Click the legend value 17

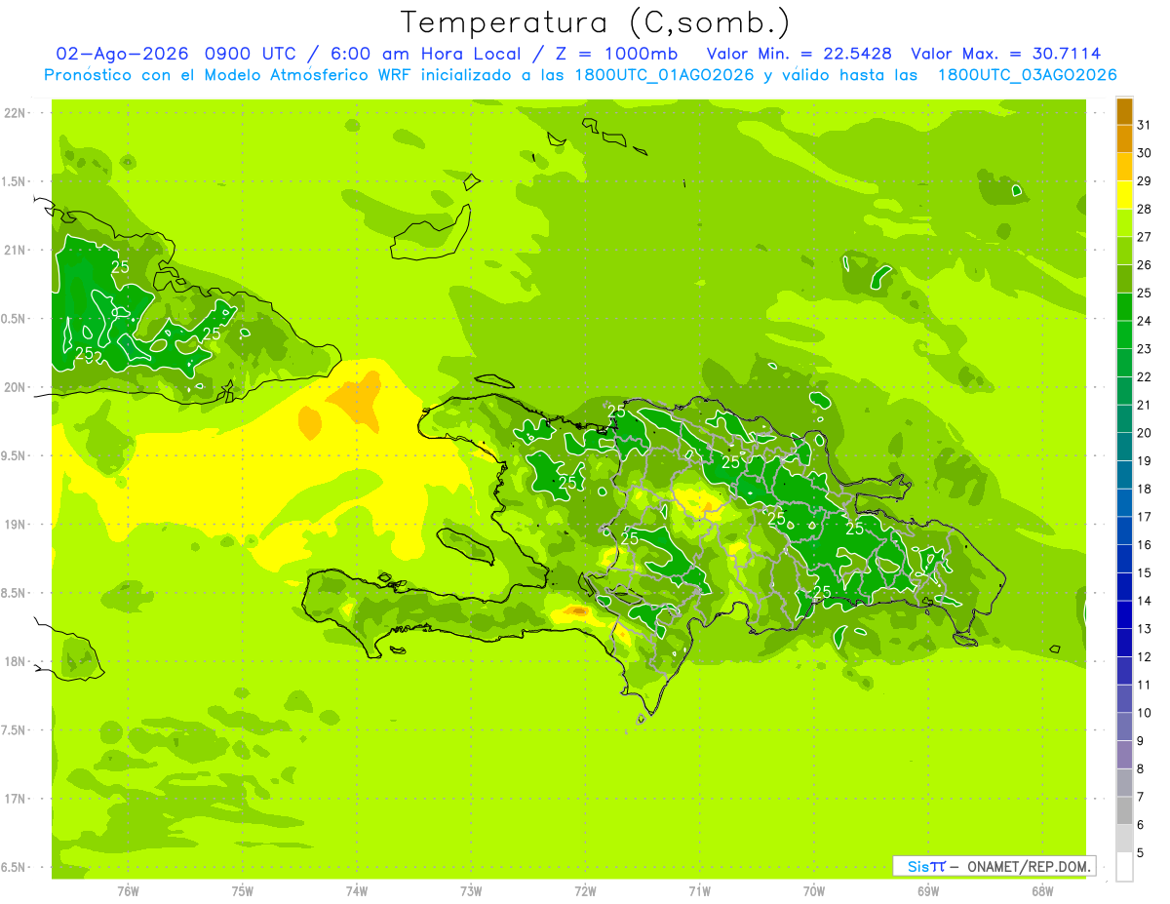[x=1145, y=517]
